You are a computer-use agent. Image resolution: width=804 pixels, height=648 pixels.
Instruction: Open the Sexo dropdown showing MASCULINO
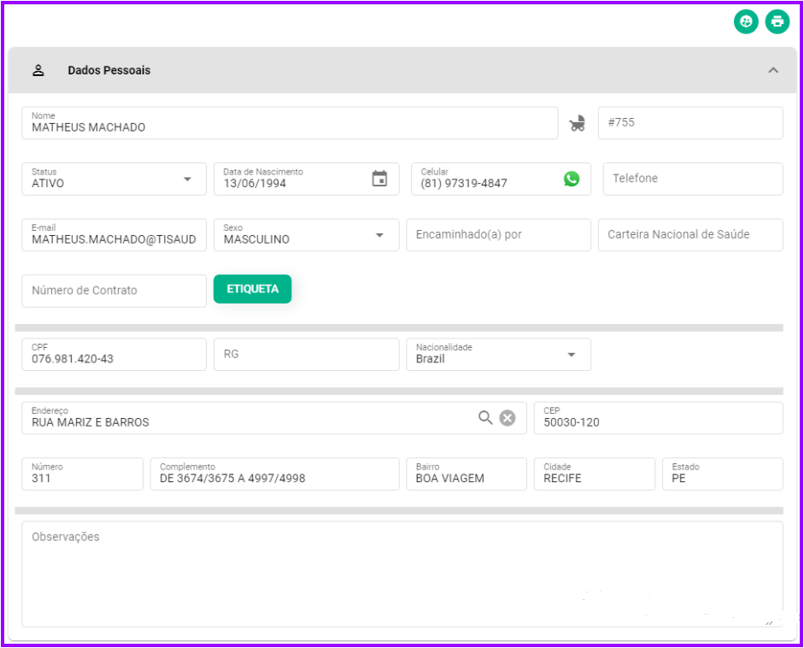pos(306,235)
